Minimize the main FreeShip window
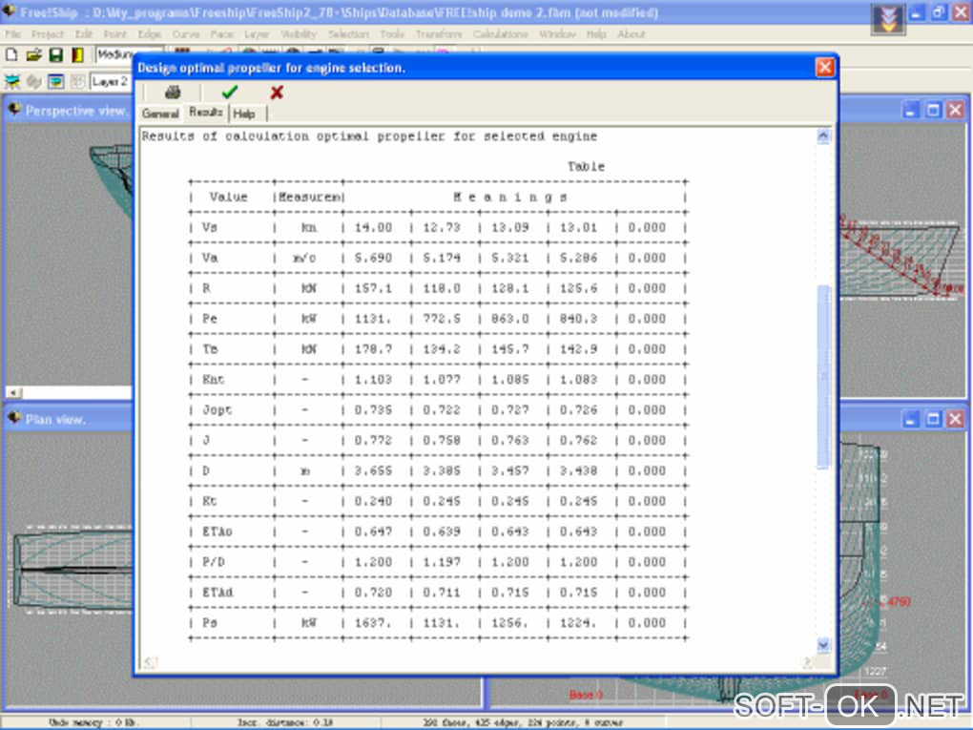 click(x=919, y=11)
